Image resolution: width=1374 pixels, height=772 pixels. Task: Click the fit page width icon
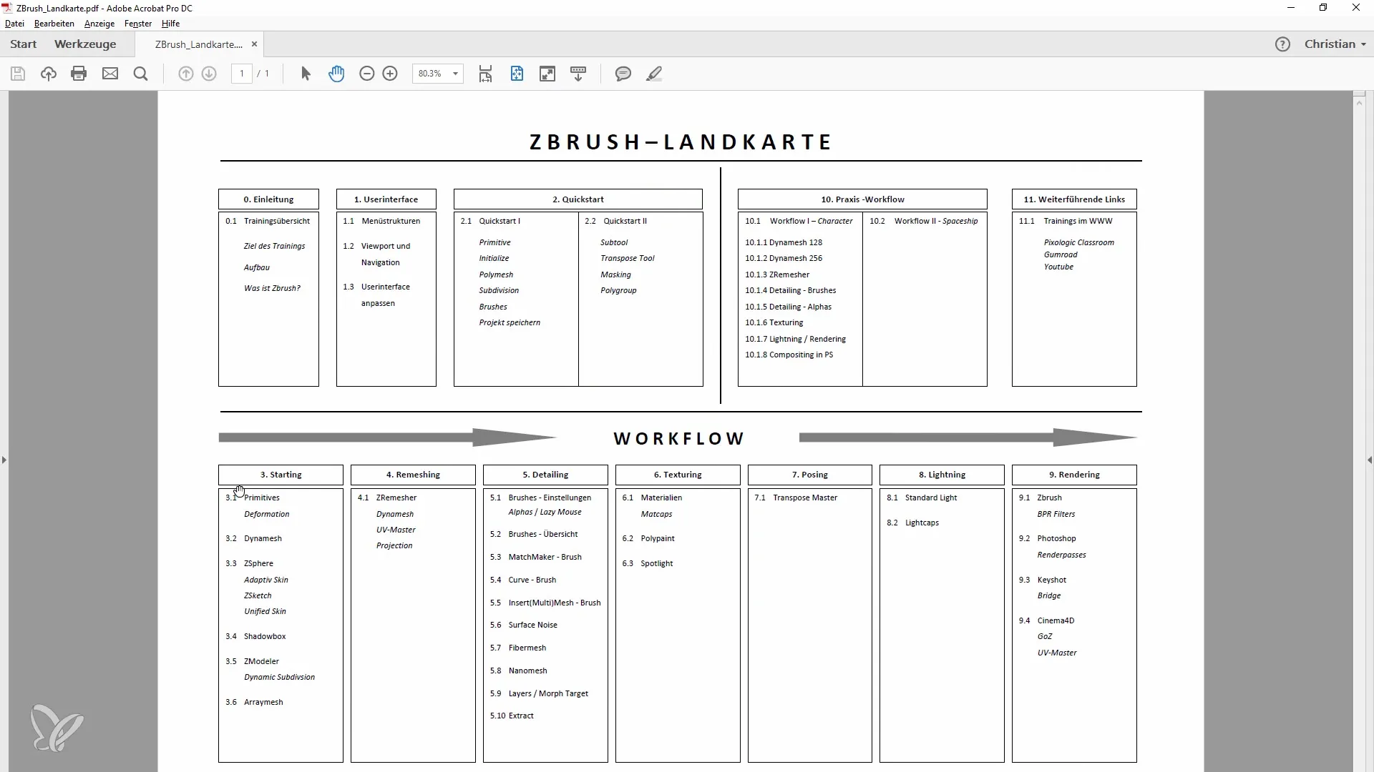click(x=486, y=74)
